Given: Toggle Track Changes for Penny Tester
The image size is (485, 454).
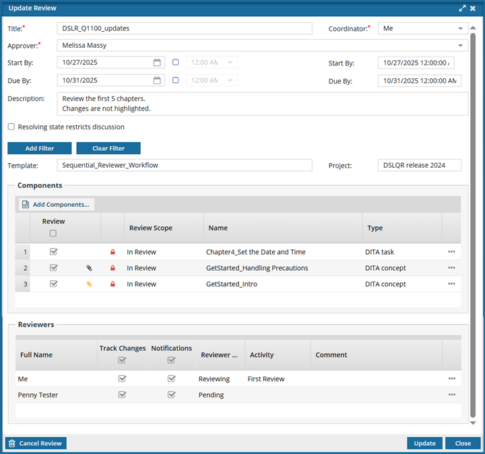Looking at the screenshot, I should (122, 395).
